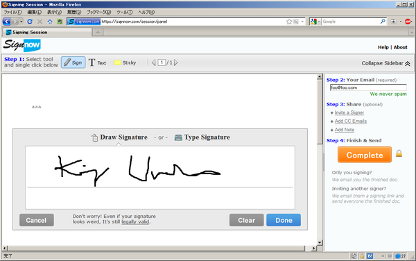Select the Text tool
The width and height of the screenshot is (416, 261).
tap(97, 62)
